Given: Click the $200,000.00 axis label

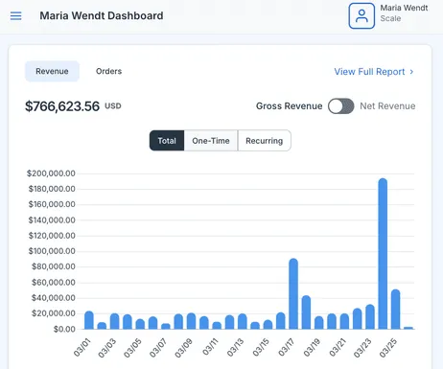Looking at the screenshot, I should [x=51, y=173].
